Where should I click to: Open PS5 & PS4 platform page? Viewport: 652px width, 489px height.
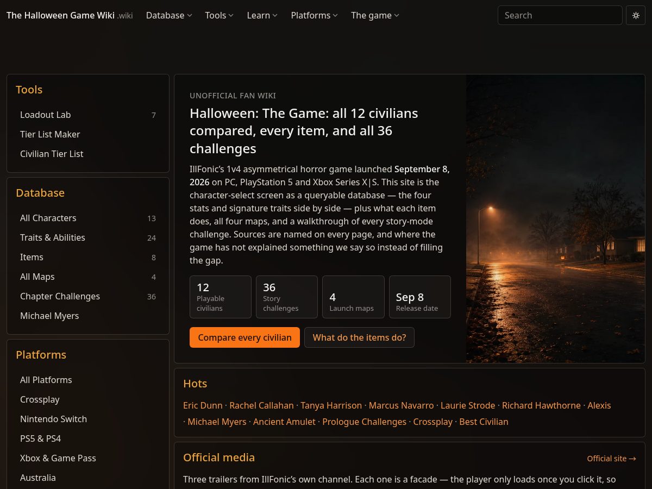pos(88,438)
